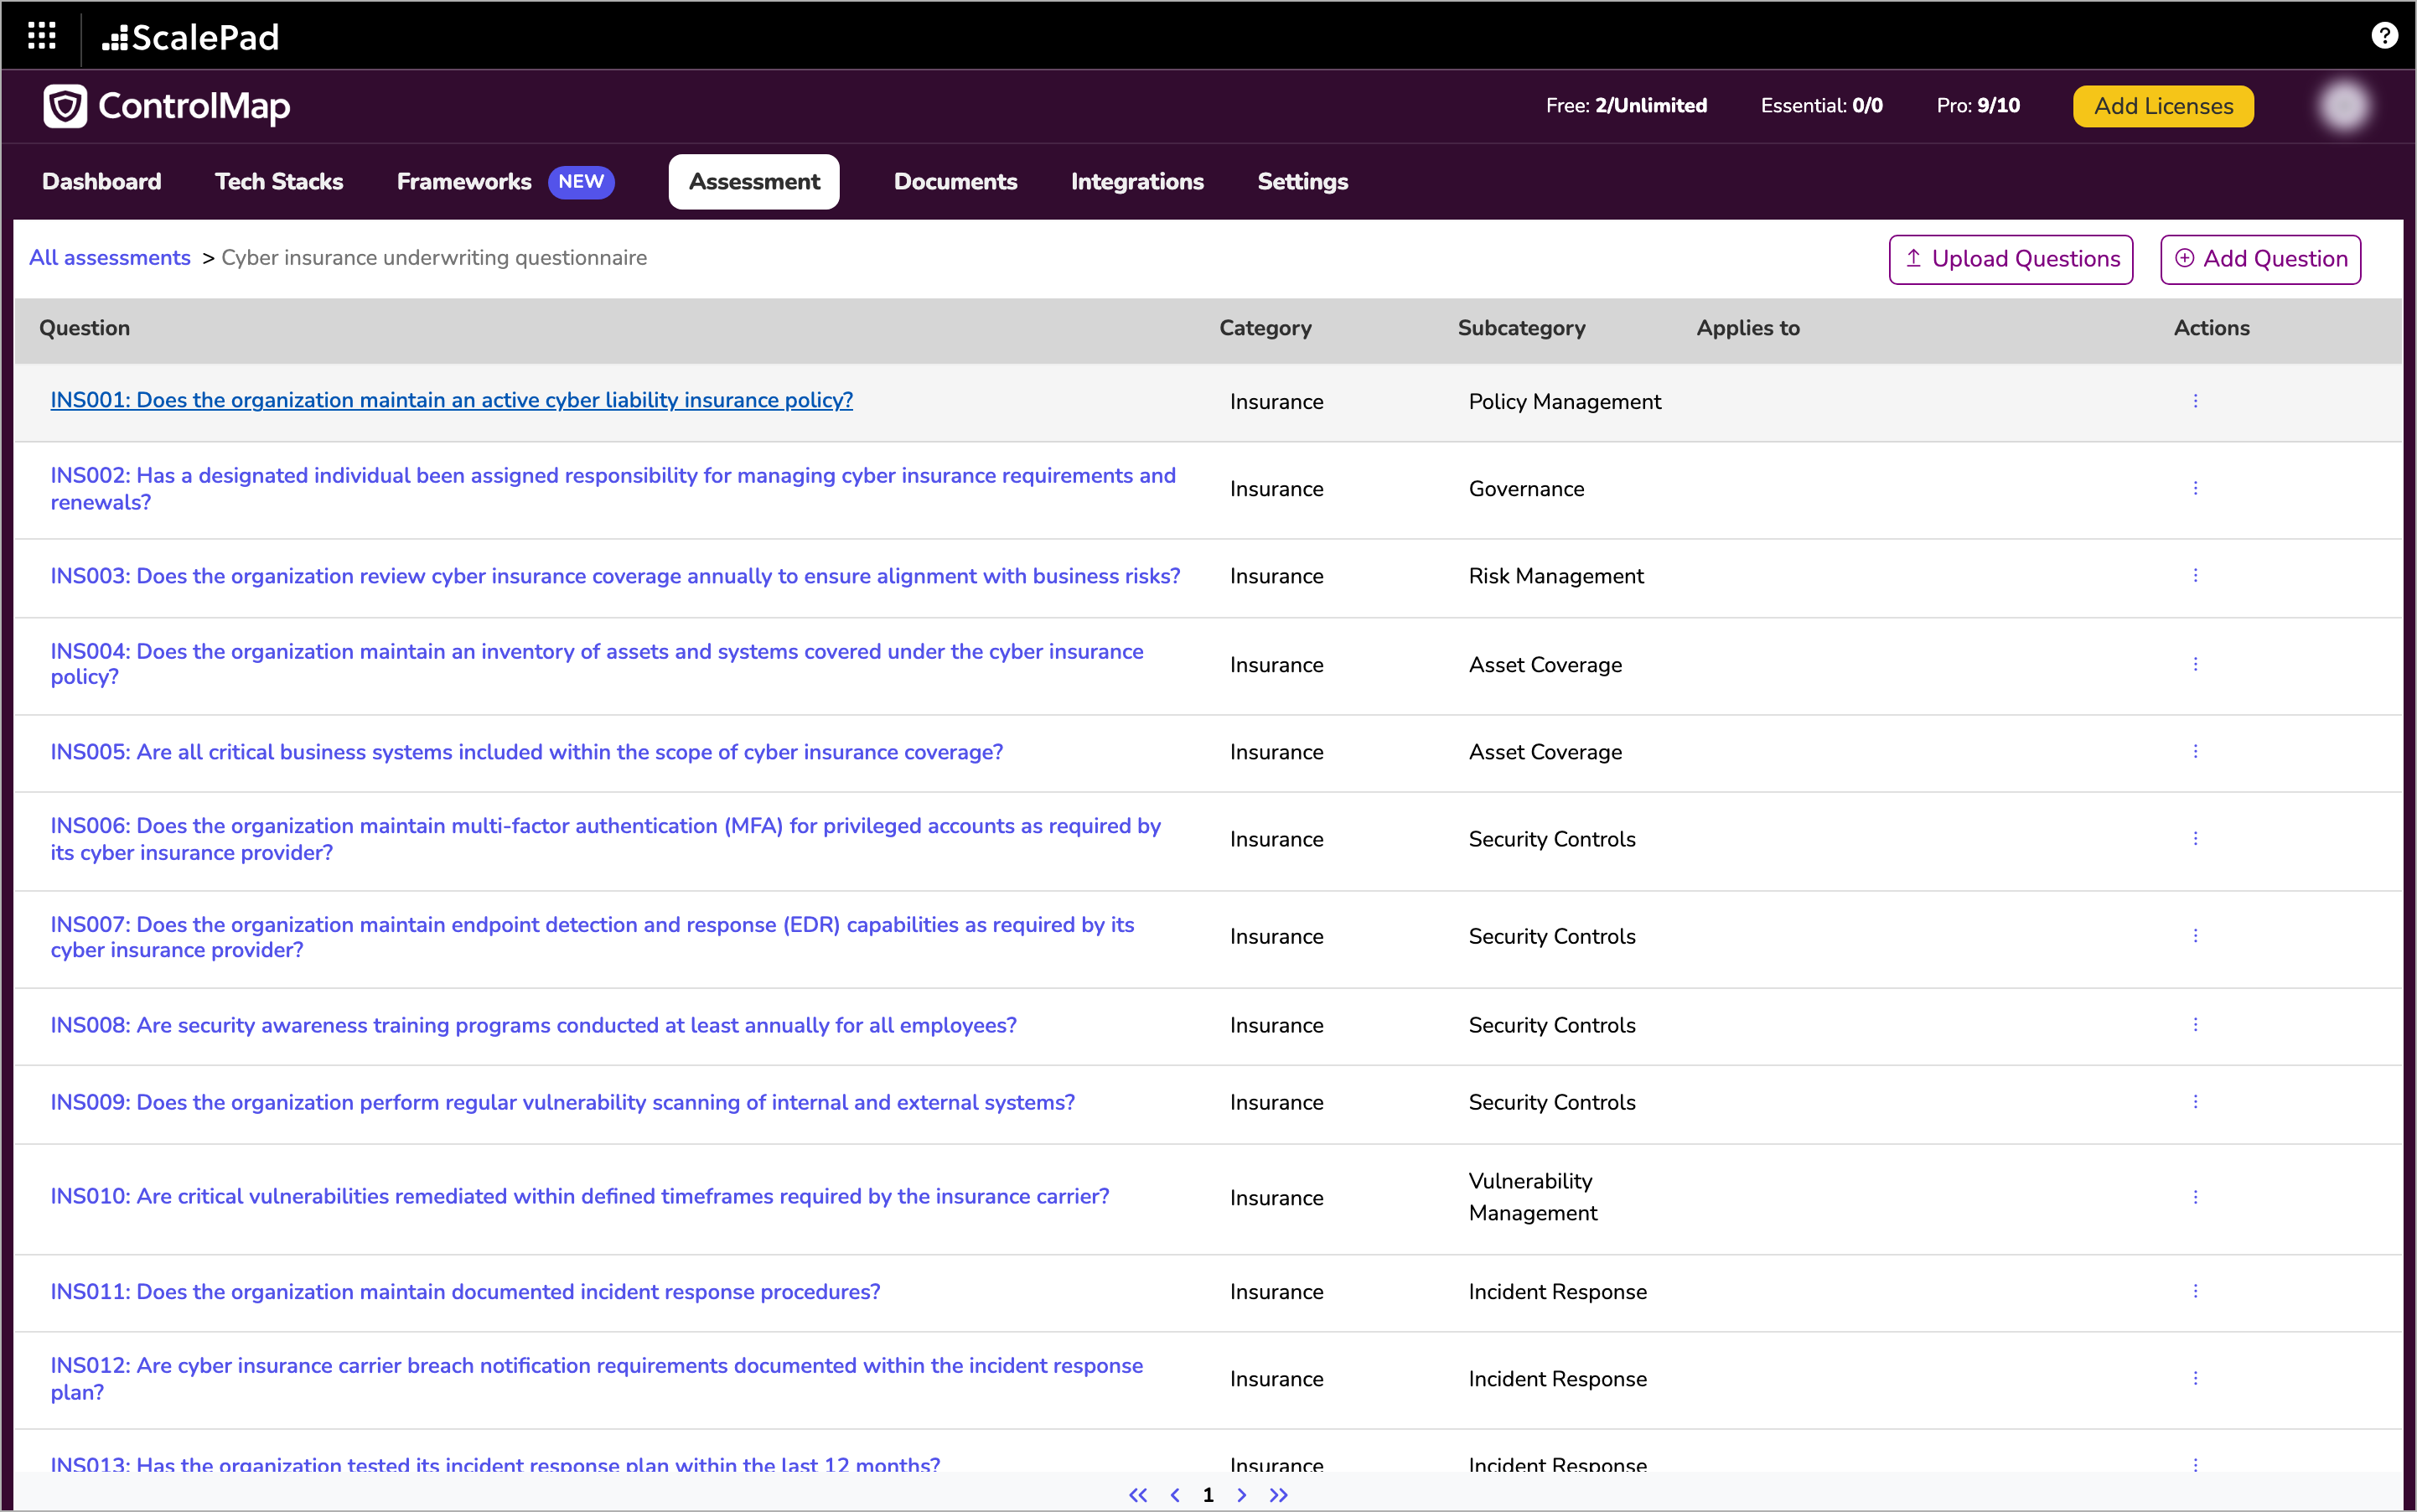Jump to the last page of results
Screen dimensions: 2417x1512
[1278, 1494]
